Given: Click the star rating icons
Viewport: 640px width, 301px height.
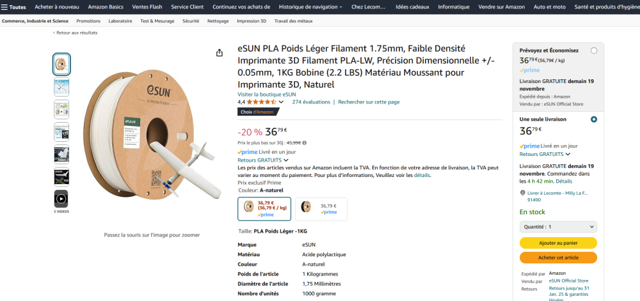Looking at the screenshot, I should 261,102.
